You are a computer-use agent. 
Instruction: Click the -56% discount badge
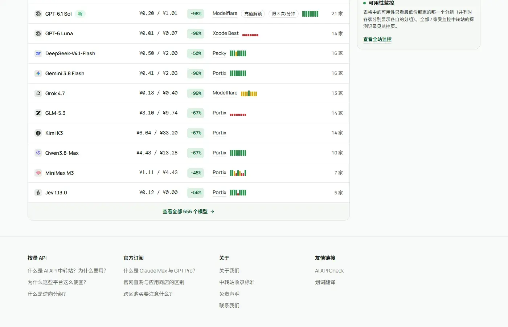click(x=196, y=193)
